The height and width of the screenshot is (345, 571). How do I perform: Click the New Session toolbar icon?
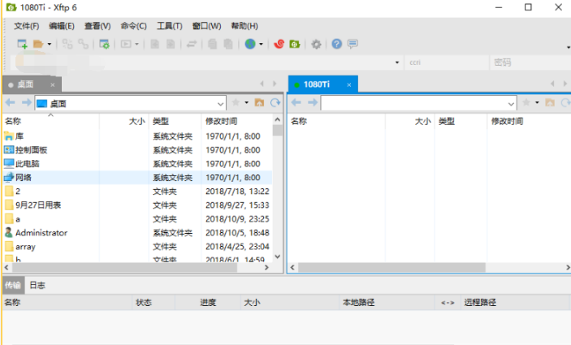click(x=22, y=44)
